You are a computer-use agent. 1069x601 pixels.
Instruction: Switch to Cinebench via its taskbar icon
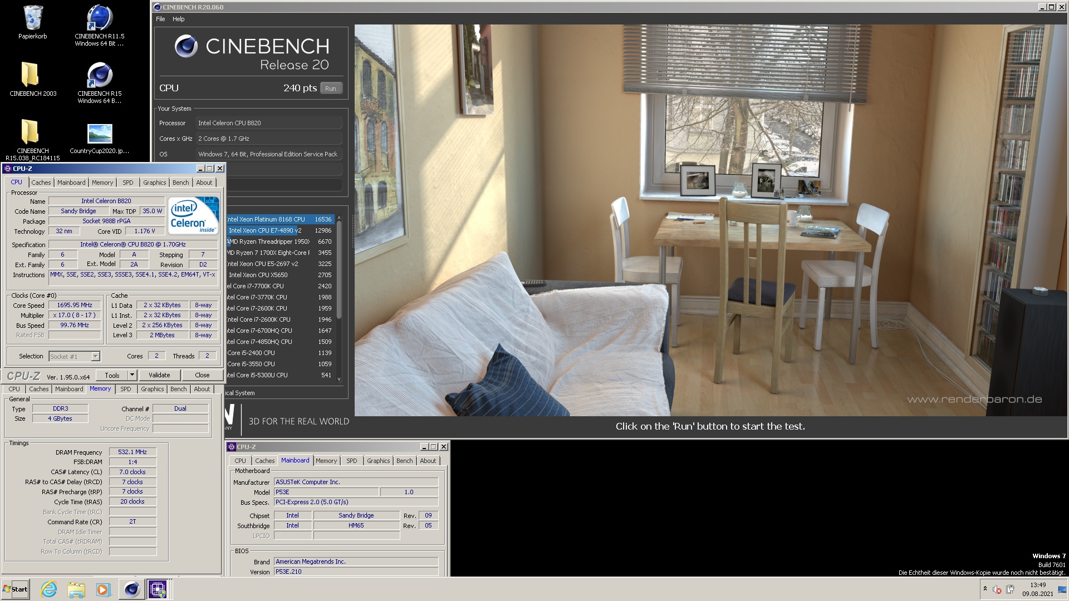pyautogui.click(x=131, y=589)
